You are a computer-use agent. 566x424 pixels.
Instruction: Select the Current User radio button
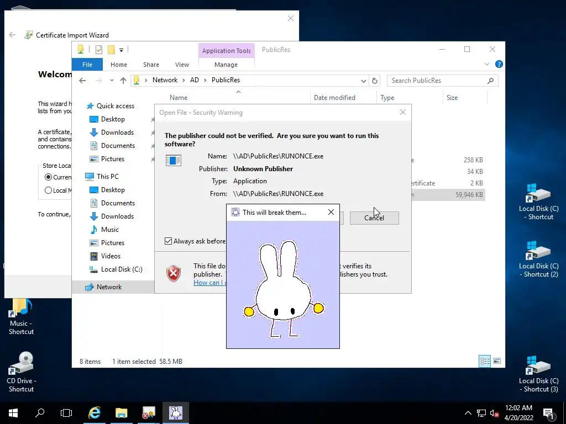pyautogui.click(x=49, y=177)
